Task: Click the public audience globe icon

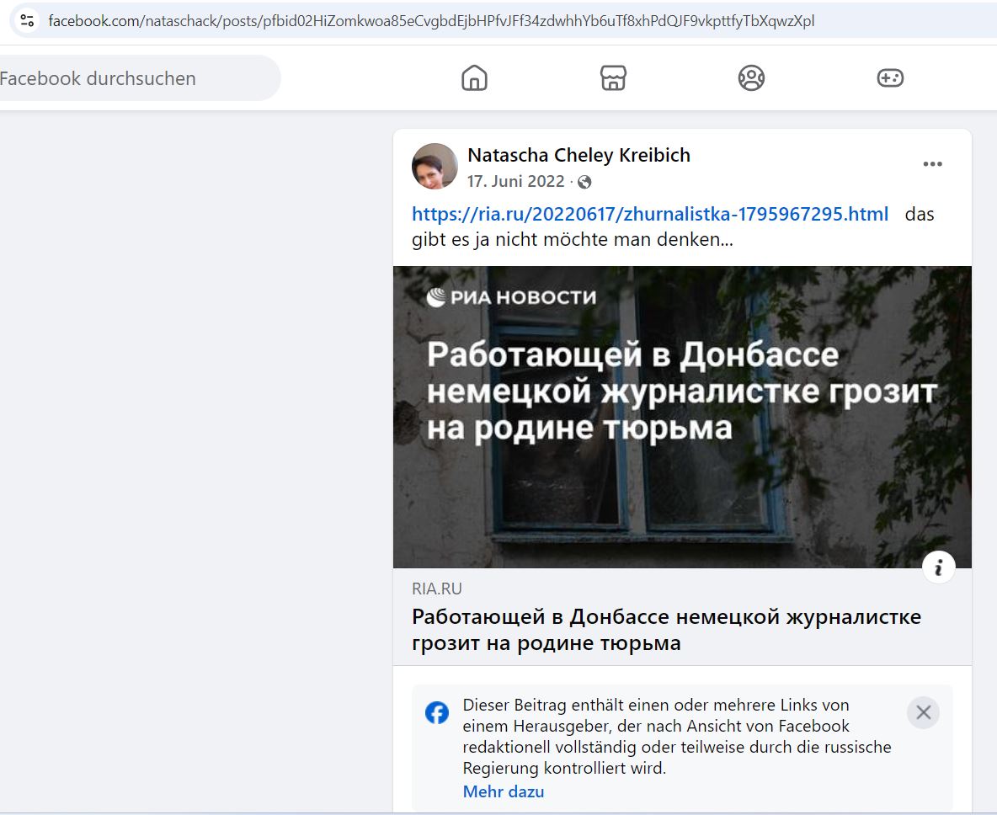Action: click(x=584, y=183)
